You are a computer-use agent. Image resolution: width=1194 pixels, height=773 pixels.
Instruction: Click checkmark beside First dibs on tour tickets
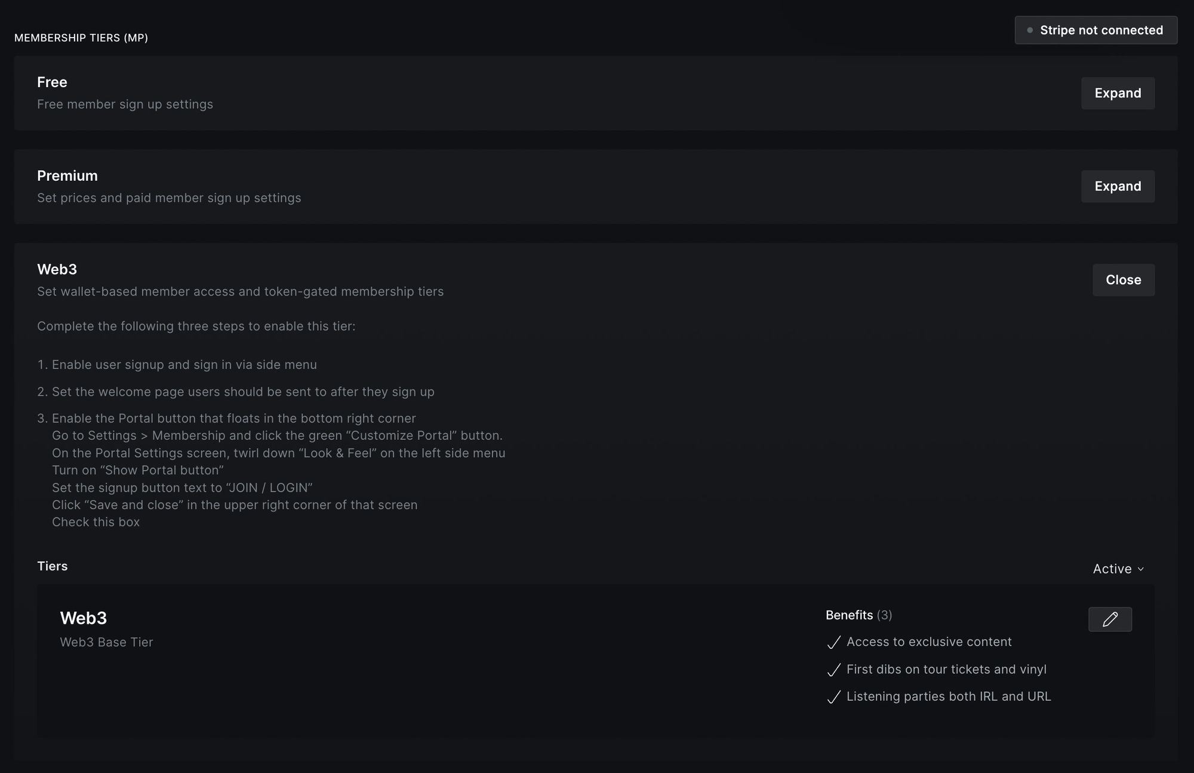pos(834,670)
